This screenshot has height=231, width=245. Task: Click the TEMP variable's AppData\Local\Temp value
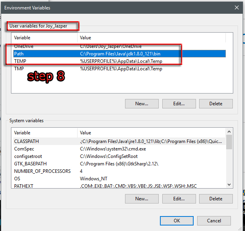coord(121,61)
